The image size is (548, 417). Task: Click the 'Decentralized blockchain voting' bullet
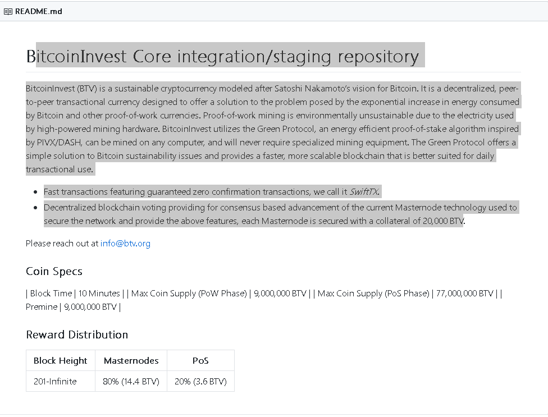[x=280, y=214]
